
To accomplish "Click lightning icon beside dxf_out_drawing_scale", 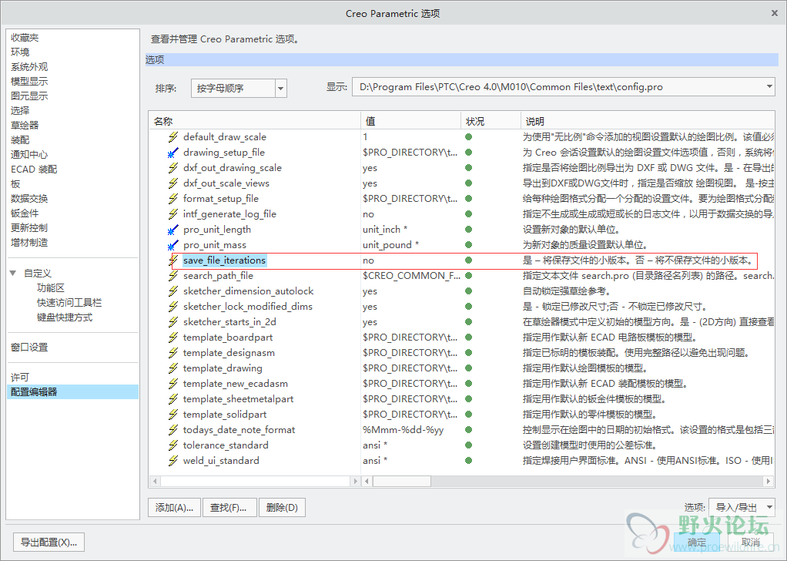I will (x=173, y=168).
